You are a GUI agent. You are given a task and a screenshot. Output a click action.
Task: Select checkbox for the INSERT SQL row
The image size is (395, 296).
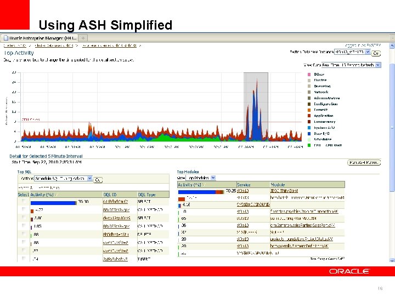(x=24, y=258)
